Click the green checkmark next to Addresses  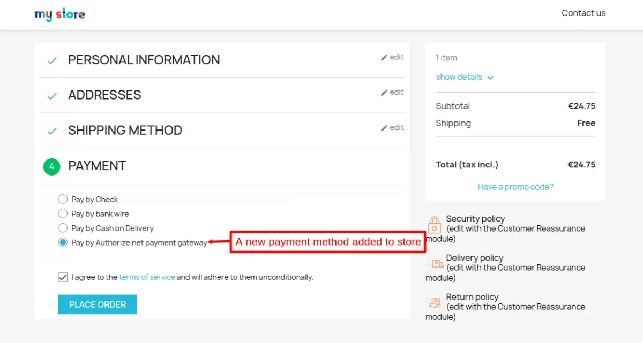(51, 95)
